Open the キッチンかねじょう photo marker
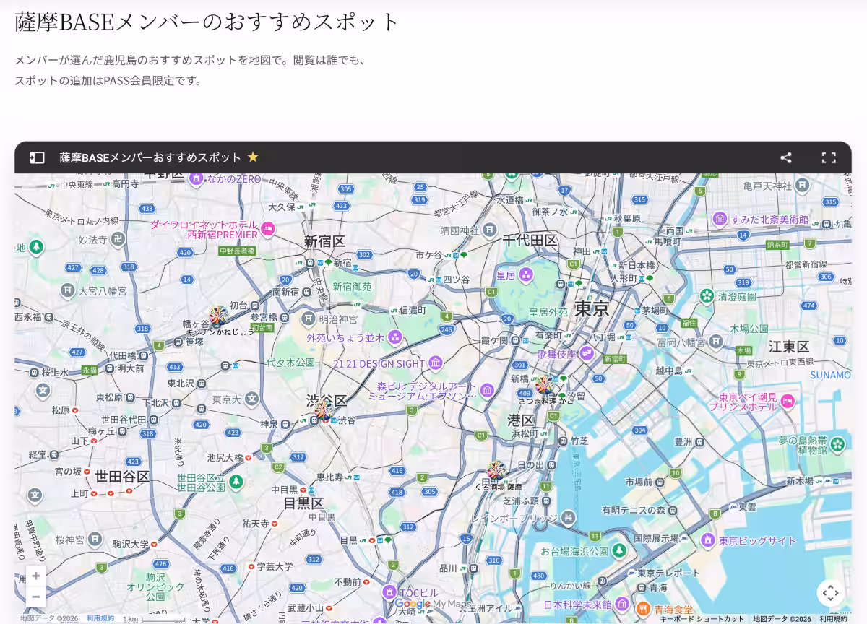Image resolution: width=867 pixels, height=624 pixels. (218, 316)
